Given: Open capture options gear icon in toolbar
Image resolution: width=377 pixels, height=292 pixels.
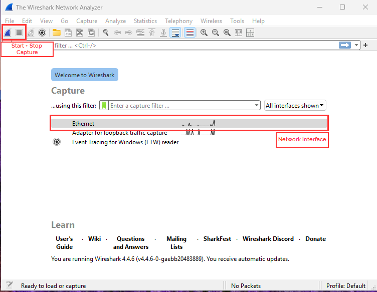Looking at the screenshot, I should click(43, 33).
